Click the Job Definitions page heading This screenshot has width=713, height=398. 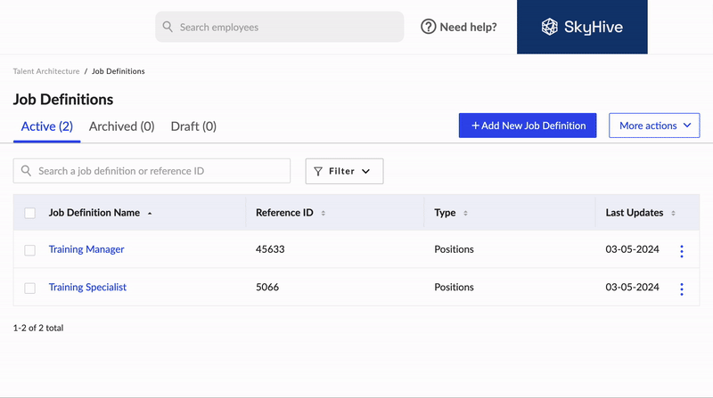pos(62,99)
